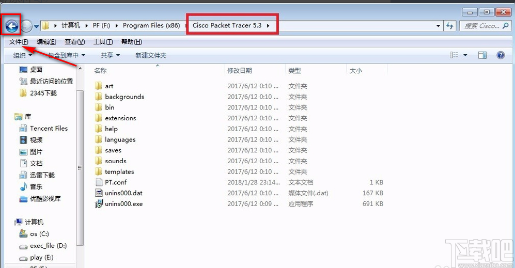Open the 工具(T) menu

[103, 42]
